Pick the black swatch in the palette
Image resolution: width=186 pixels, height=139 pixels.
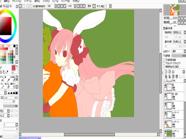(x=14, y=46)
